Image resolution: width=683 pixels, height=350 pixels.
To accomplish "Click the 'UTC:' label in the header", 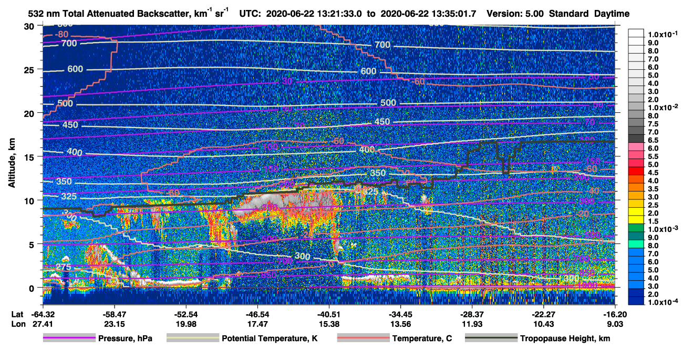I will pos(250,14).
